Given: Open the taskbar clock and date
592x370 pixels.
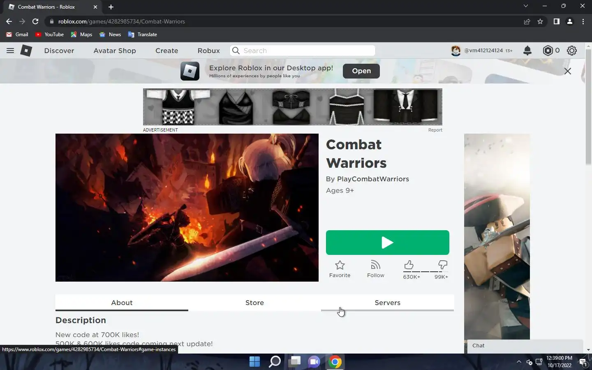Looking at the screenshot, I should tap(559, 362).
